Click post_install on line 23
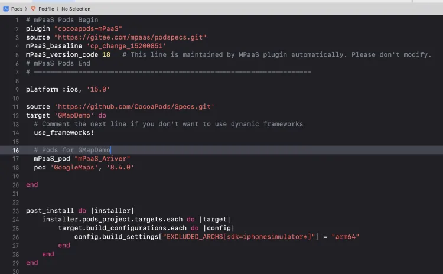The width and height of the screenshot is (443, 274). (x=50, y=211)
